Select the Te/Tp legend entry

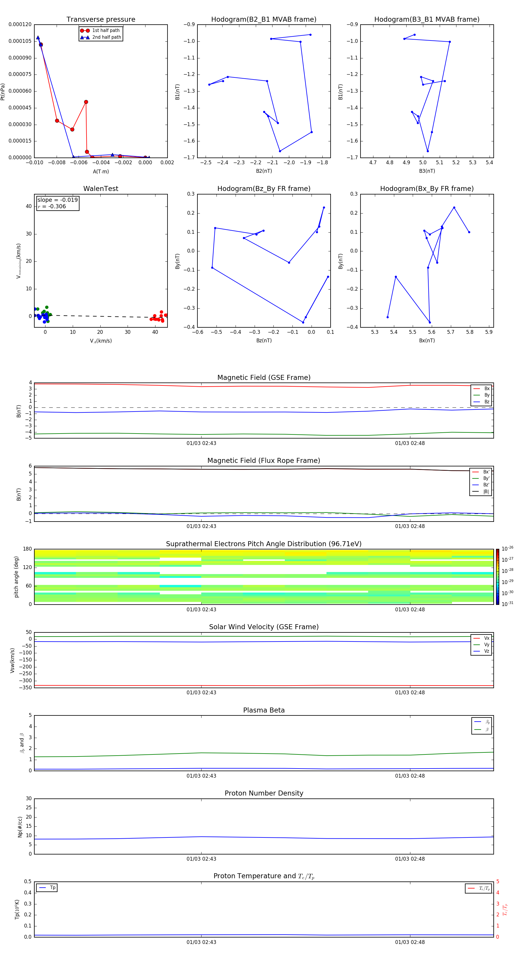tap(479, 888)
